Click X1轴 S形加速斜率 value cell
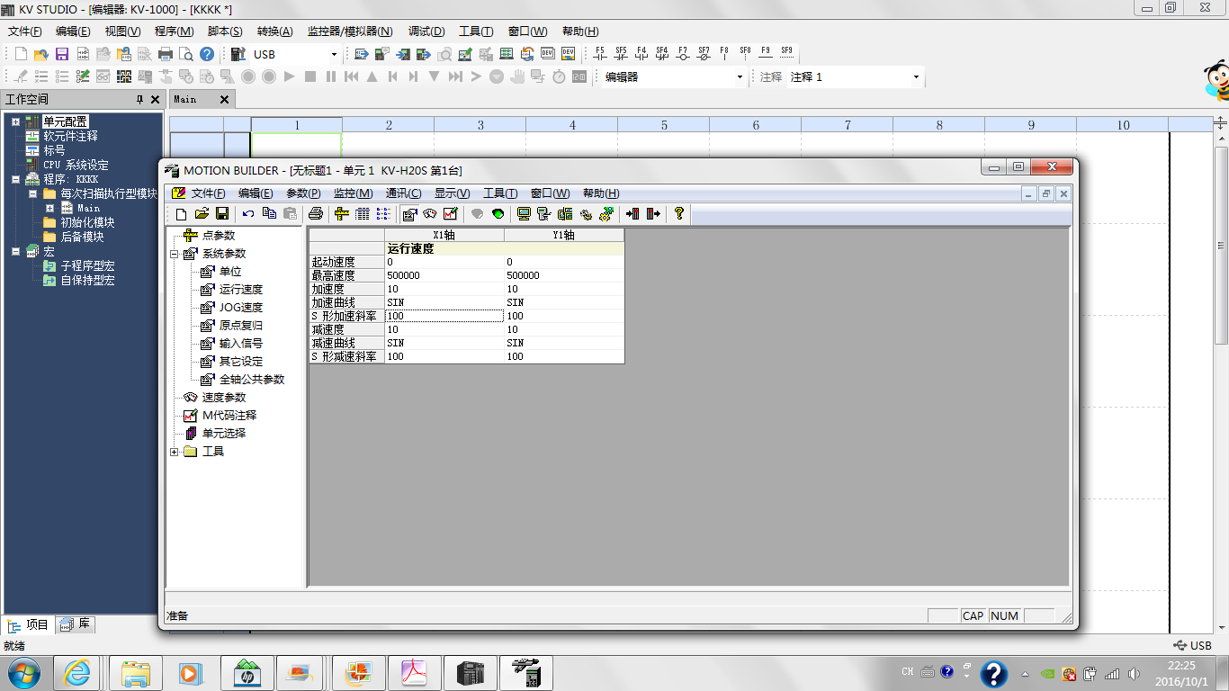 pos(444,316)
